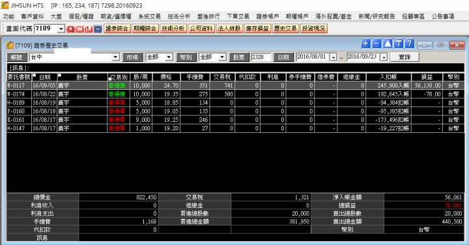Click the 賣出總金額 value 440,500
The width and height of the screenshot is (469, 245).
click(x=452, y=222)
